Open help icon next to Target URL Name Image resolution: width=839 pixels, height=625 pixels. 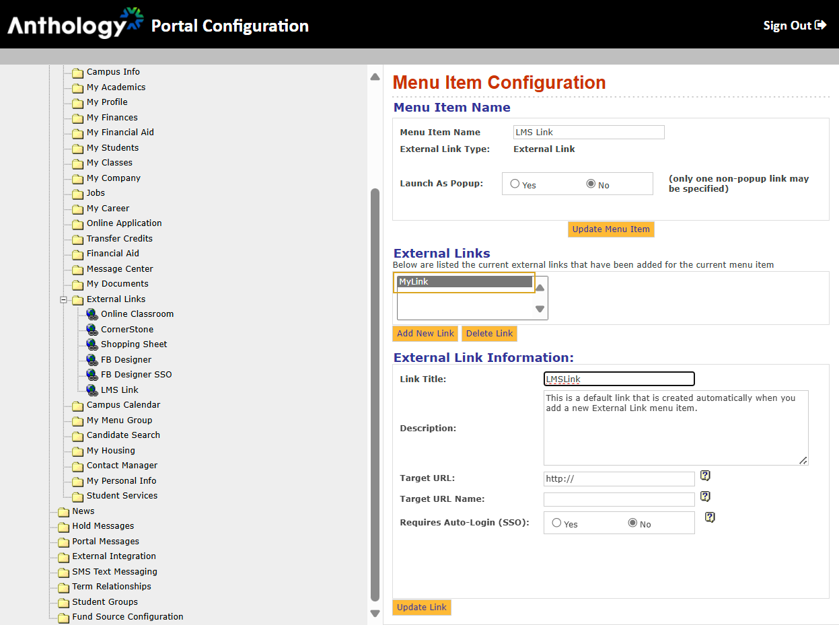tap(705, 497)
